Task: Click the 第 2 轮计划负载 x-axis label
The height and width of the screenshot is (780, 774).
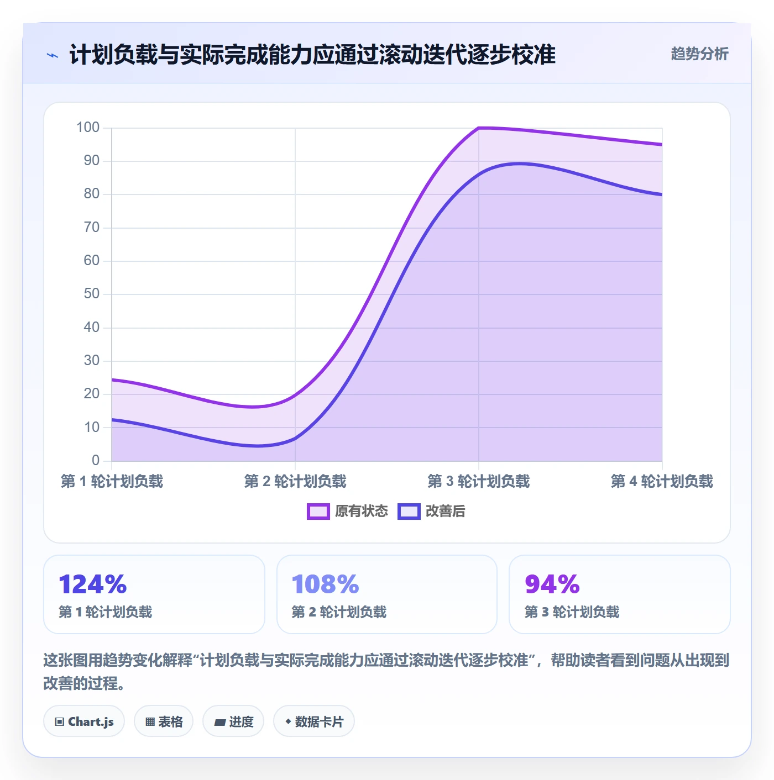Action: pos(295,481)
